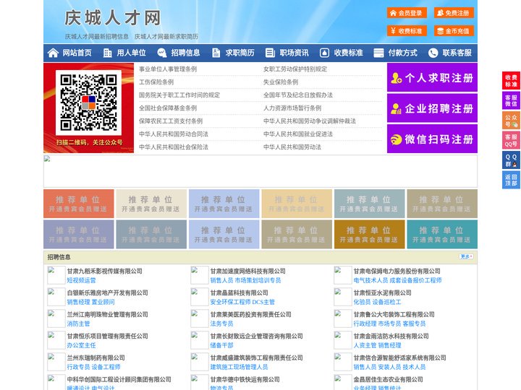The image size is (521, 390).
Task: Open the 法务专员 job link
Action: click(x=221, y=324)
